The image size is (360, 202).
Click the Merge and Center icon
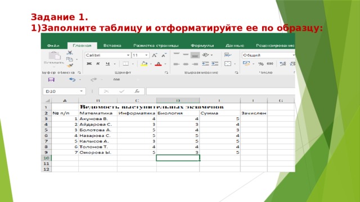(228, 63)
